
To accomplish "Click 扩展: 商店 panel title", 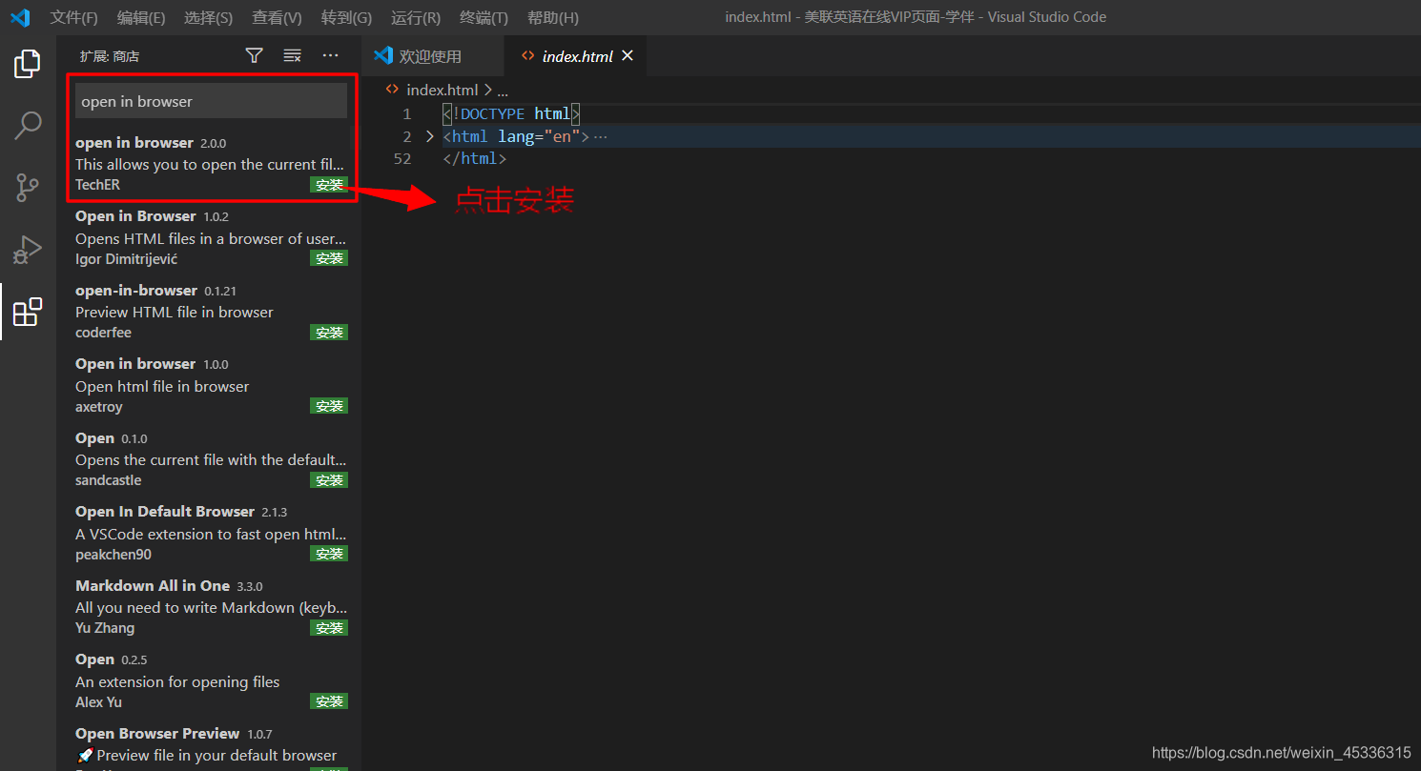I will [110, 56].
